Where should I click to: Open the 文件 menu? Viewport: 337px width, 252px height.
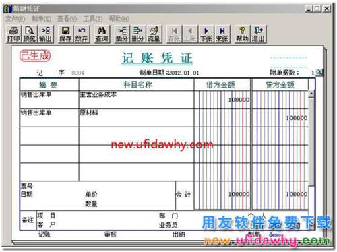coord(16,19)
